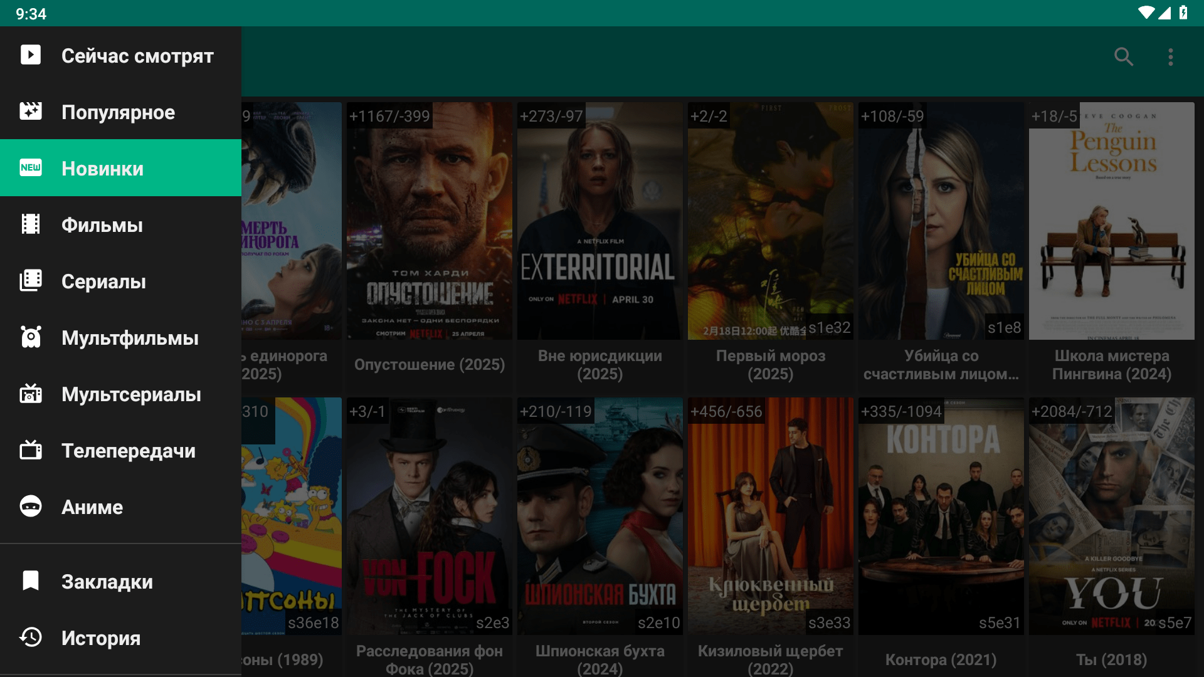Open The Penguin Lessons poster

1112,221
